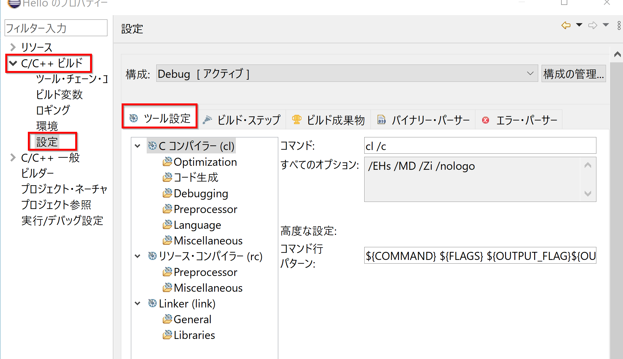Collapse the C コンパイラー (cl) node
The image size is (623, 359).
tap(138, 146)
